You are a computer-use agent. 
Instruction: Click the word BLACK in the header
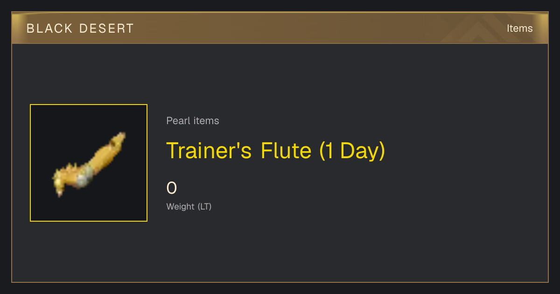[50, 28]
